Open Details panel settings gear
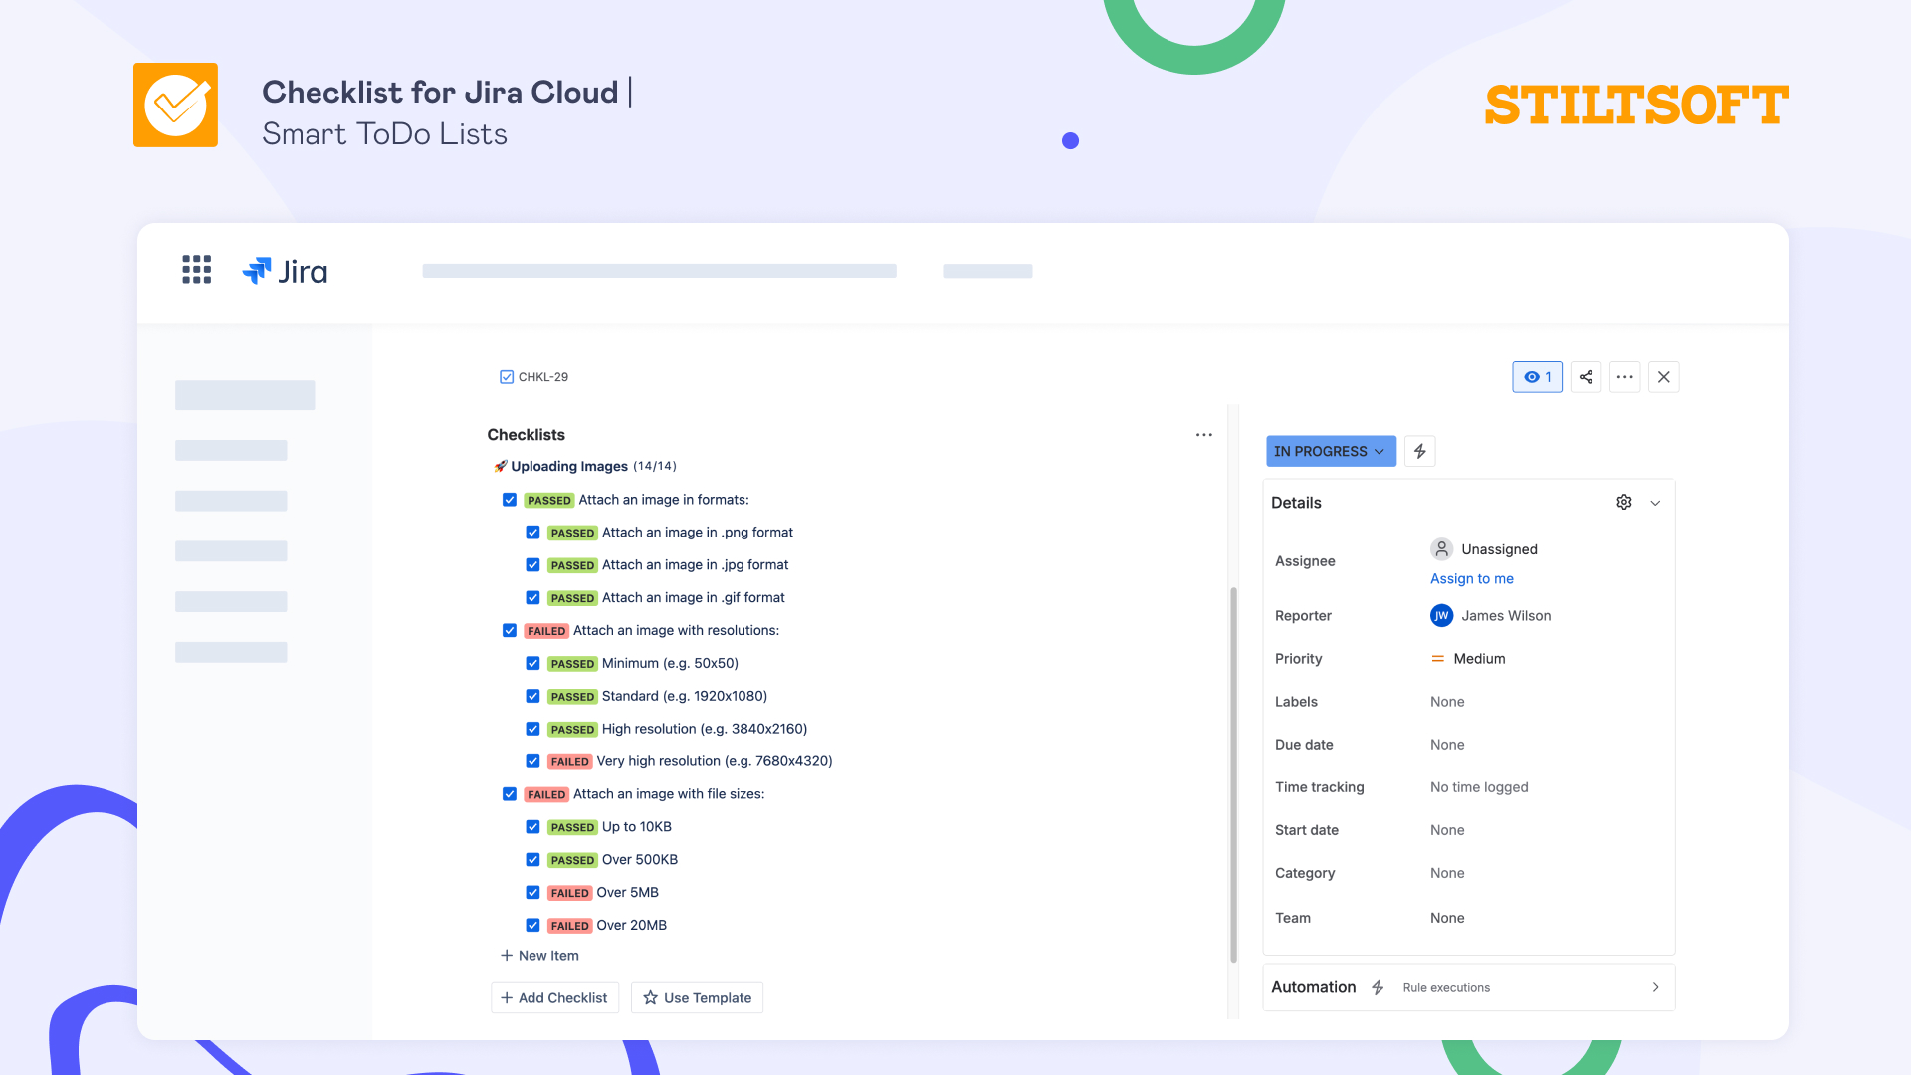1911x1075 pixels. click(1623, 502)
